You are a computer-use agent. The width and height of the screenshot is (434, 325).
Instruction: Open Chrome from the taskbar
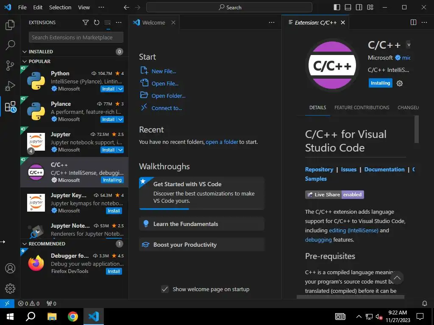(73, 317)
